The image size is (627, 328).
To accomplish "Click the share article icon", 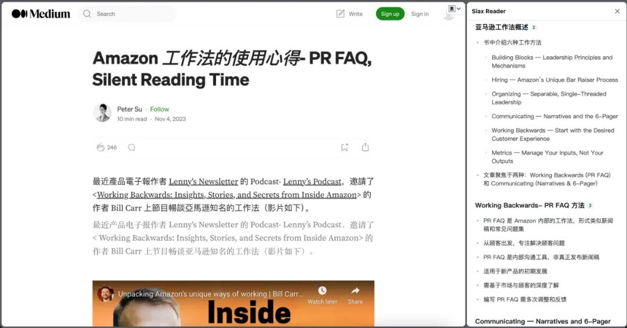I will [365, 147].
